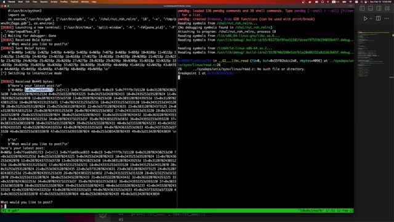Click the '[+] Waiting for debugger: Done' line

pyautogui.click(x=28, y=36)
